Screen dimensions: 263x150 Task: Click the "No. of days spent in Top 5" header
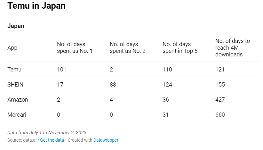[180, 47]
